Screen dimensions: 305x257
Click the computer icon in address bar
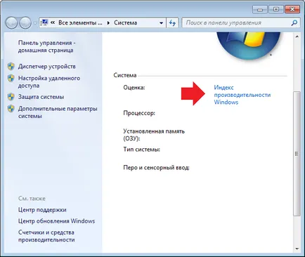point(44,22)
